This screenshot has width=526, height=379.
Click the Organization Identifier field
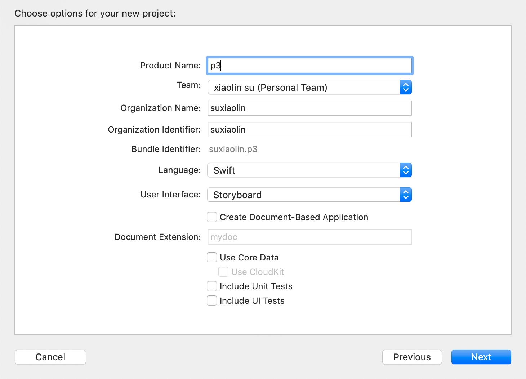(309, 130)
